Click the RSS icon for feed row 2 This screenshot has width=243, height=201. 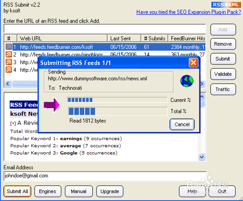[9, 54]
